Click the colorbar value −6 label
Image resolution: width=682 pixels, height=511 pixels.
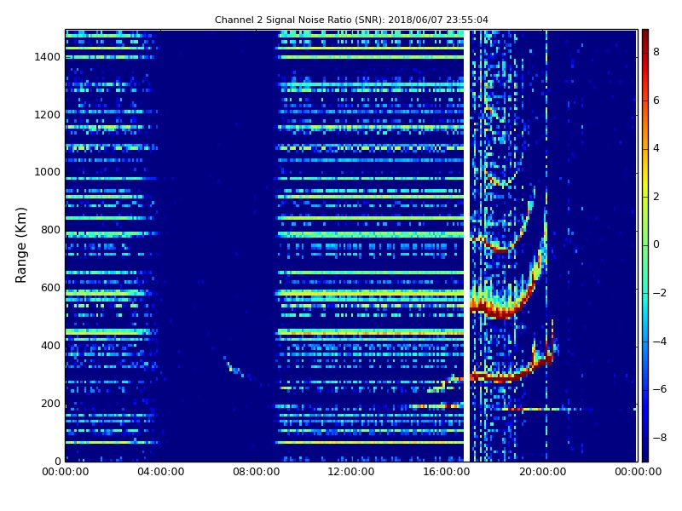pos(659,389)
